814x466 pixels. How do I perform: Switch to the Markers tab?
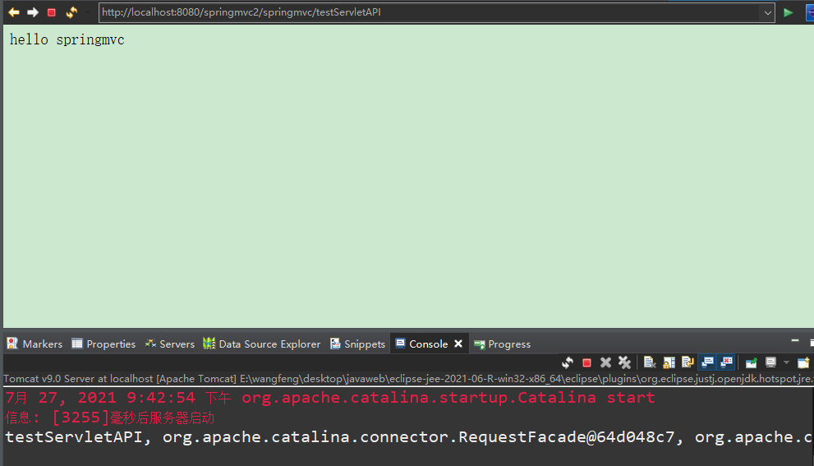[x=34, y=344]
